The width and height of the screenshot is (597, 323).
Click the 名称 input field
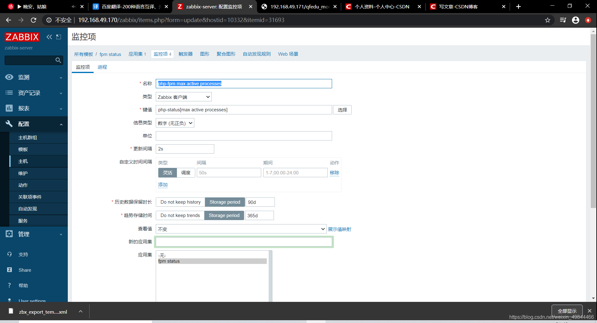244,84
